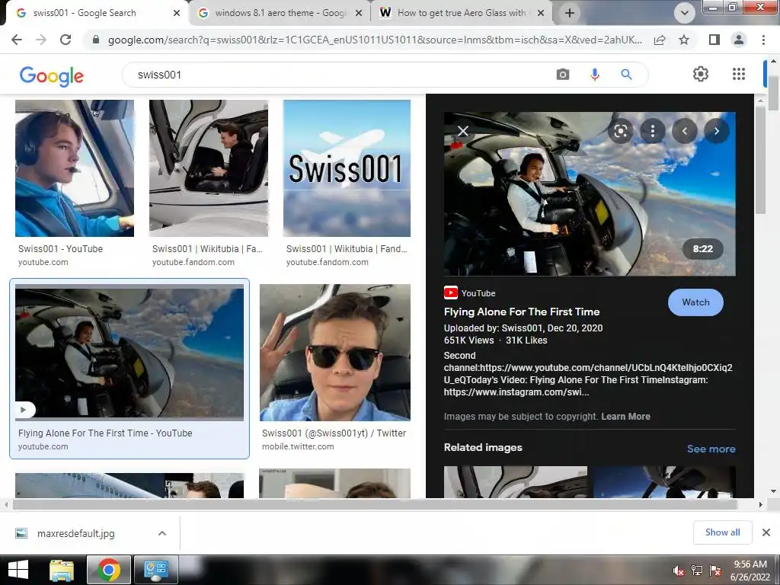Open the tab search dropdown arrow

tap(685, 13)
